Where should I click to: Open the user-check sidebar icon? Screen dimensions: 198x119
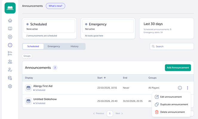(10, 70)
